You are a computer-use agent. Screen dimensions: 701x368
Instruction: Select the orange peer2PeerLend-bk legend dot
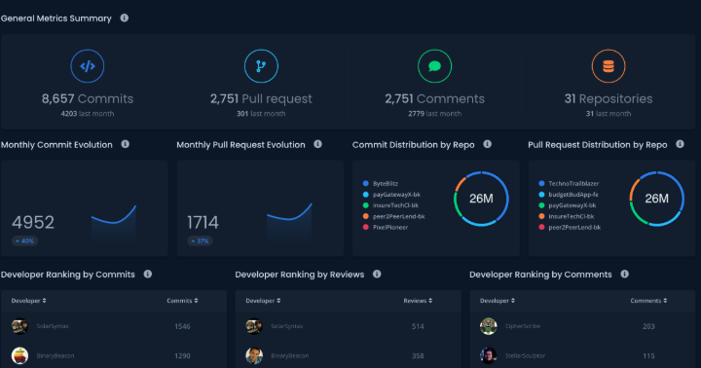click(x=366, y=216)
